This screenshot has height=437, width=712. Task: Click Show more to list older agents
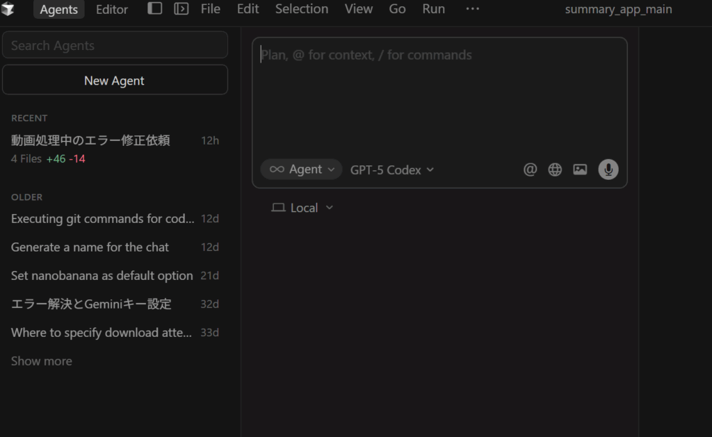tap(42, 361)
